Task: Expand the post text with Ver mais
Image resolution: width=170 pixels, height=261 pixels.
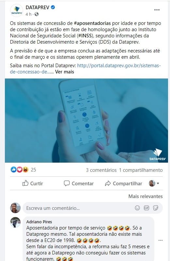Action: click(65, 72)
